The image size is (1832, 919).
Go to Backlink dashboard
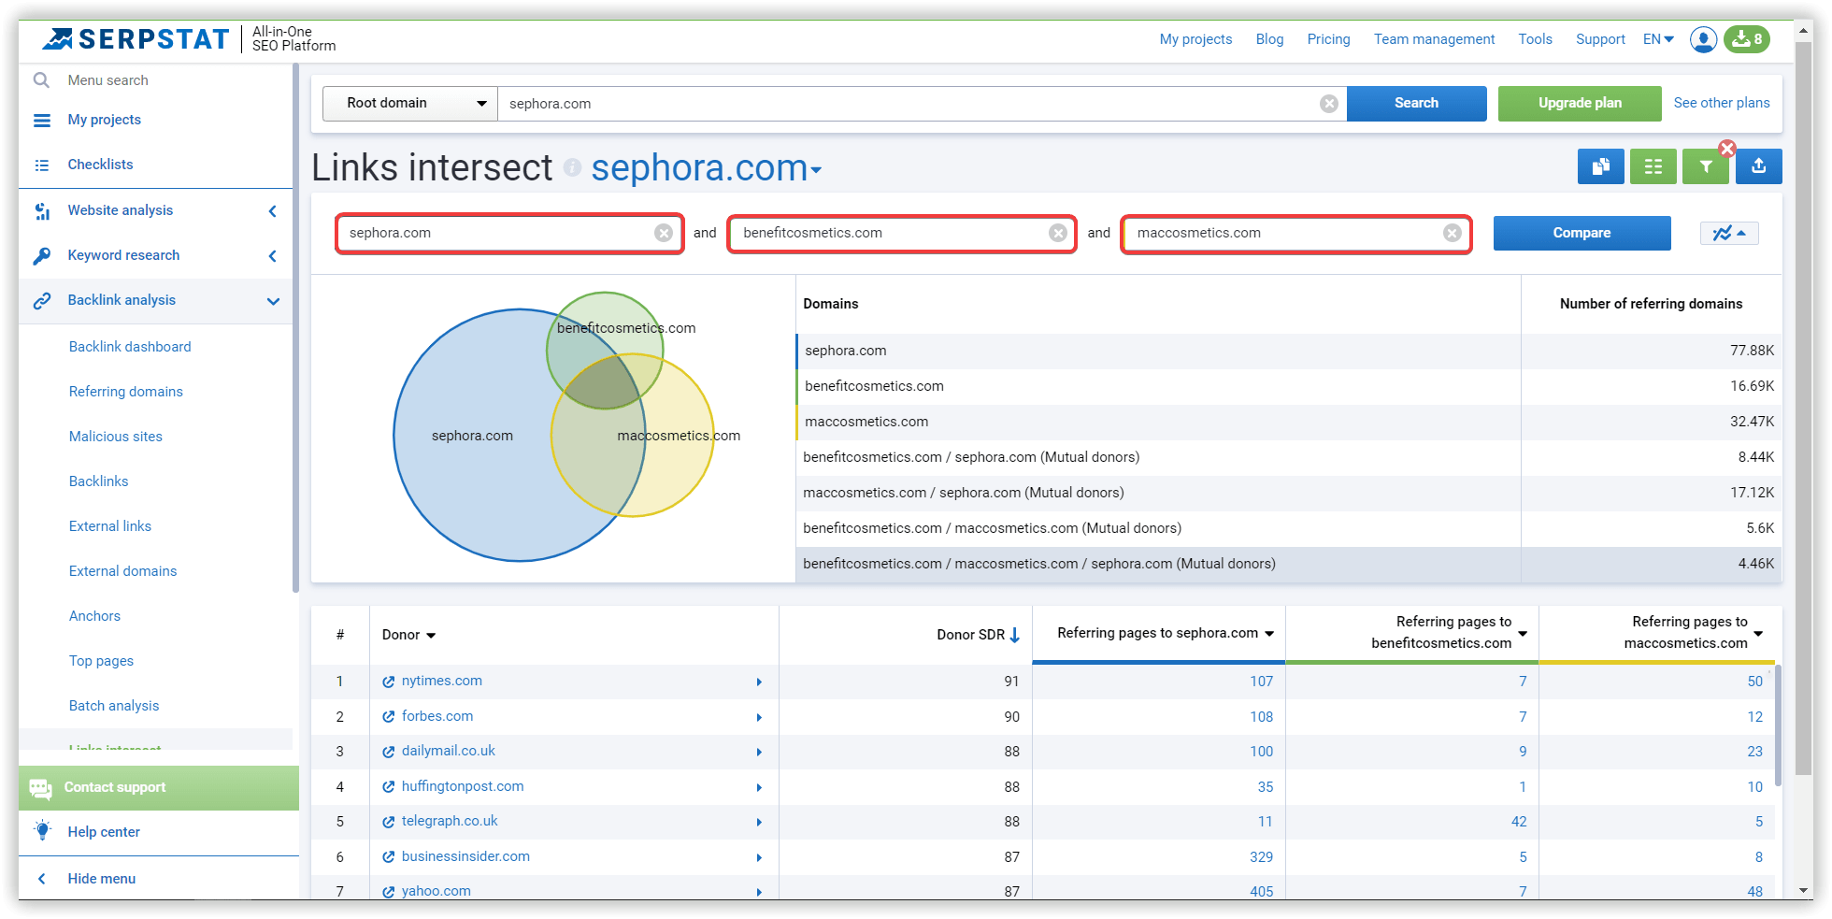[130, 347]
